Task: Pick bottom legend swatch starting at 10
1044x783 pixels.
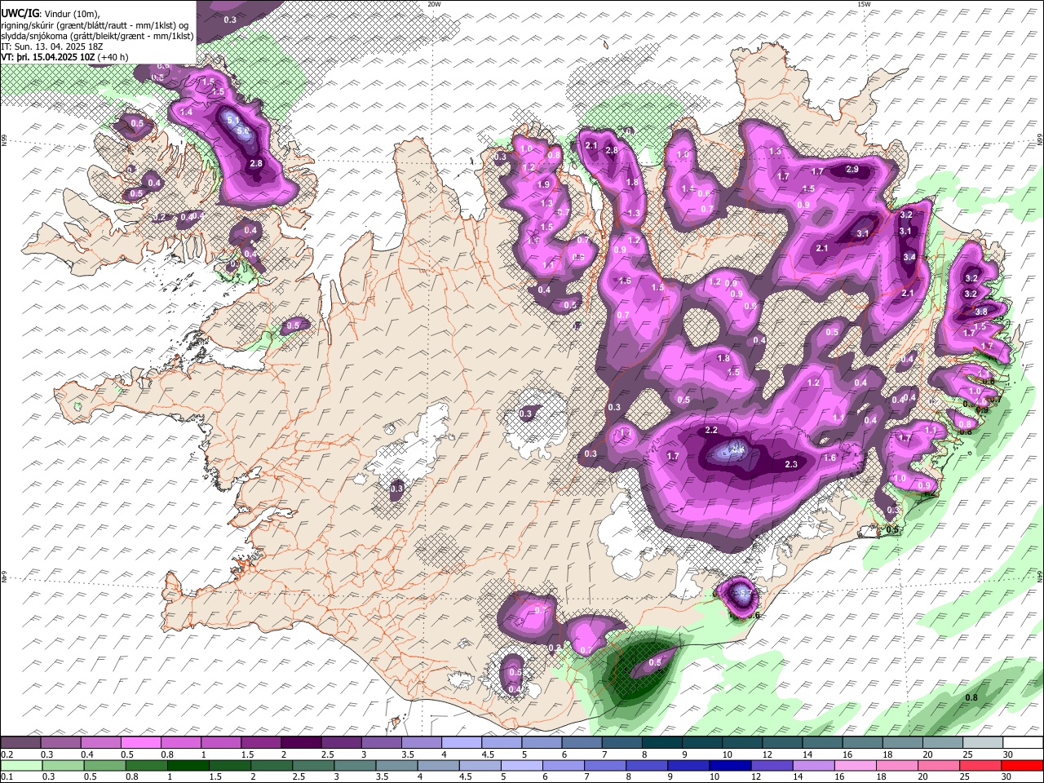Action: click(x=730, y=765)
